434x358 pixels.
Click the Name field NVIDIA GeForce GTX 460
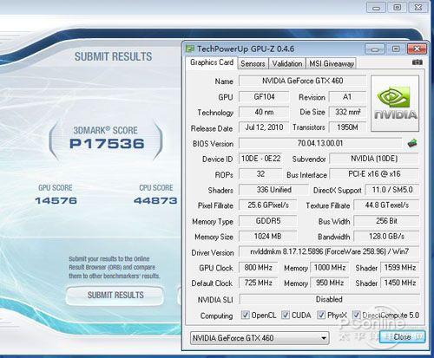(302, 81)
